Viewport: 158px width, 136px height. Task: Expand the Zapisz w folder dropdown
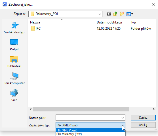[100, 14]
